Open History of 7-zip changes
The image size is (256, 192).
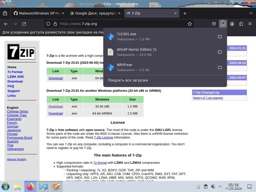point(208,98)
